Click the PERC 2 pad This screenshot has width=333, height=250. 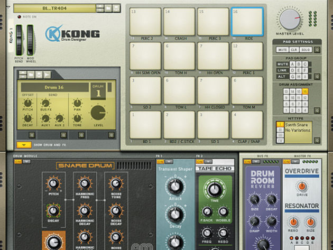point(145,22)
